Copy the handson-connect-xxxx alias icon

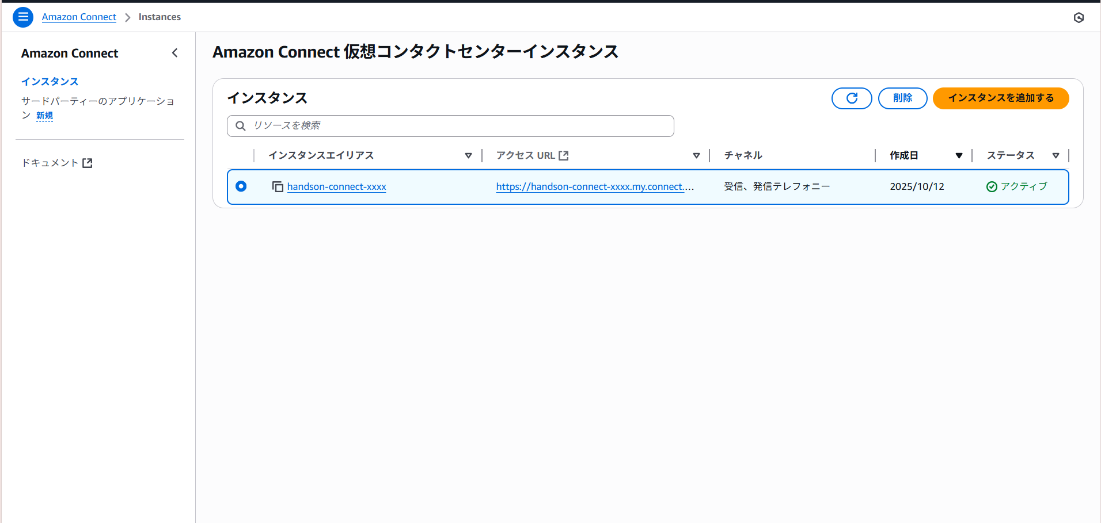tap(278, 186)
